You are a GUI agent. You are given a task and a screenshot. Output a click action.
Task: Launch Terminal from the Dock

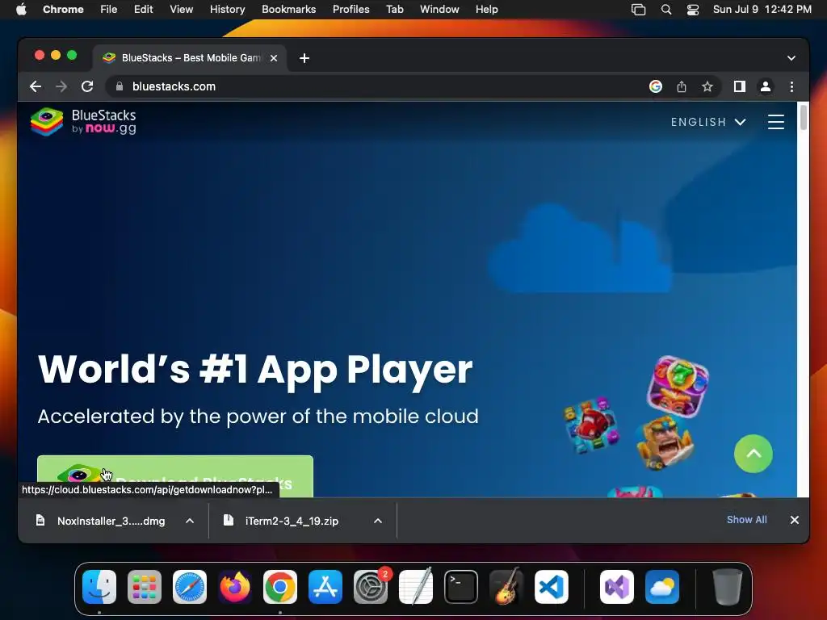[x=461, y=587]
